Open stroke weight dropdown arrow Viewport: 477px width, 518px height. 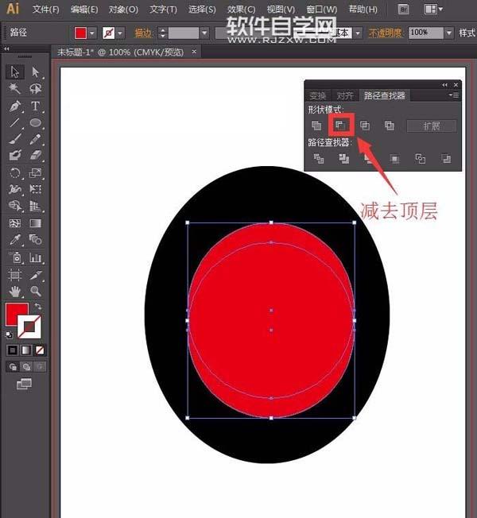click(x=204, y=33)
